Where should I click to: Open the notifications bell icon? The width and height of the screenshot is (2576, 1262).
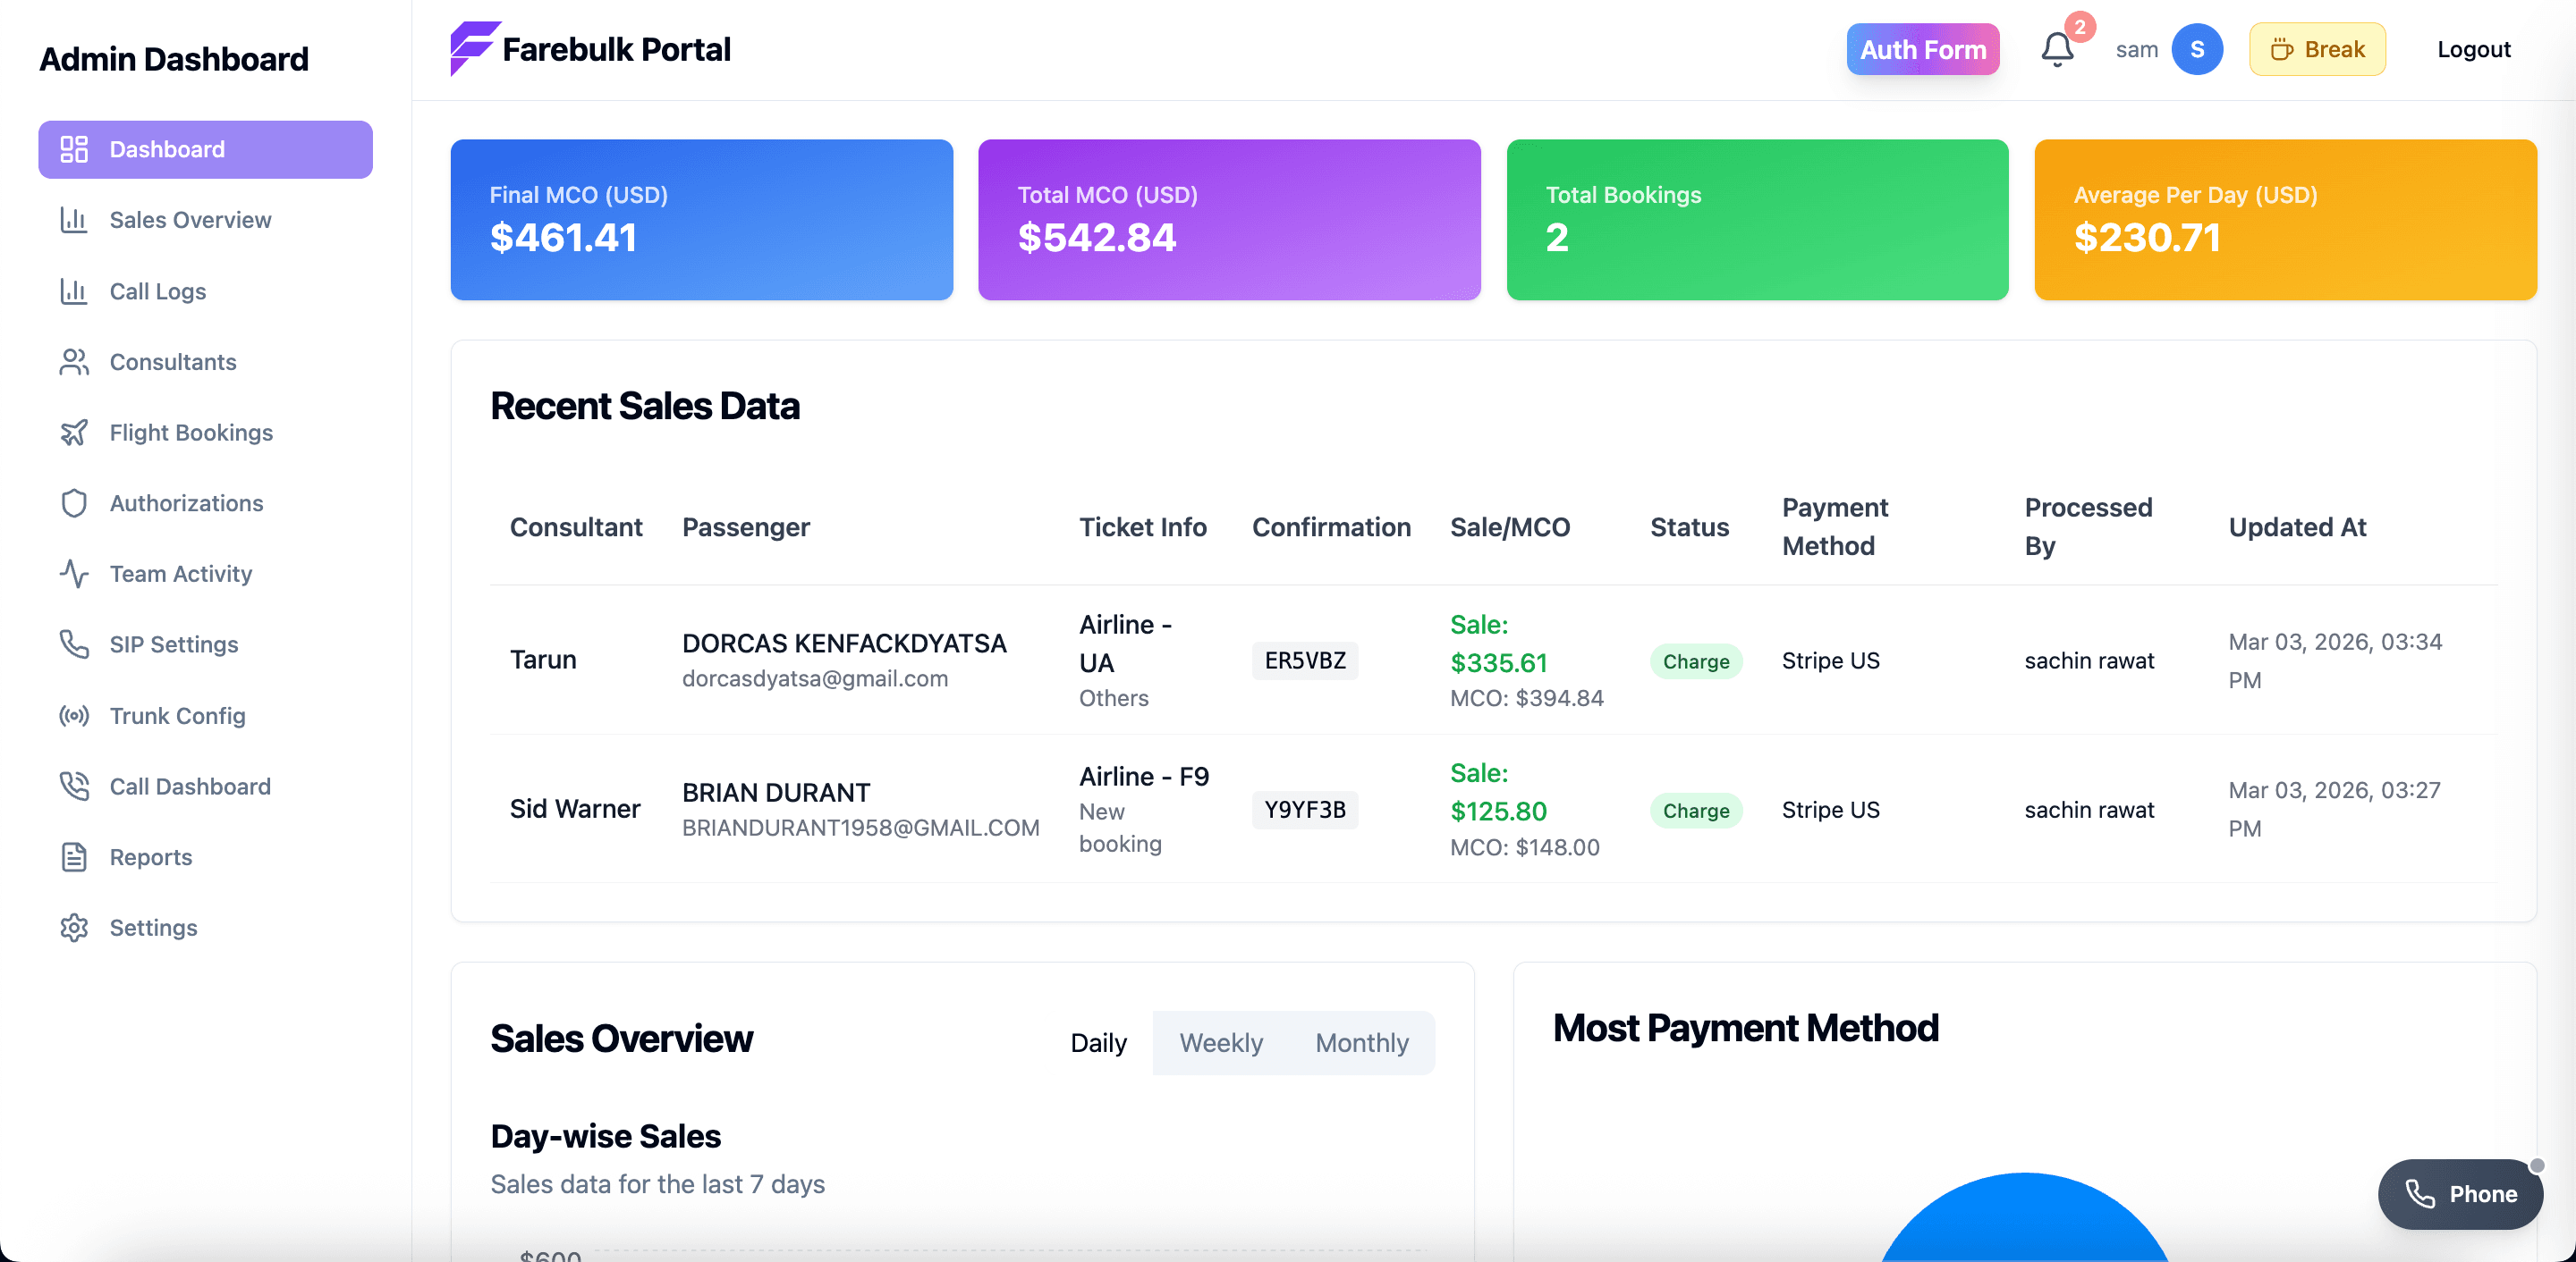pyautogui.click(x=2056, y=50)
